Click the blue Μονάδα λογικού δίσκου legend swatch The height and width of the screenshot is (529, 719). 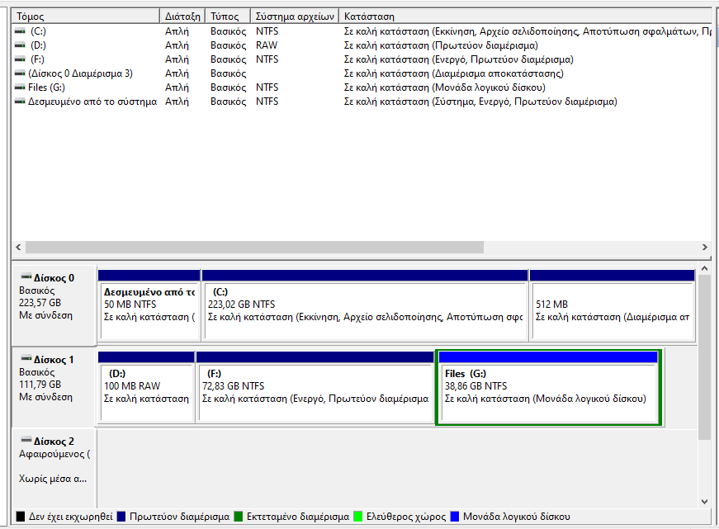pyautogui.click(x=455, y=517)
